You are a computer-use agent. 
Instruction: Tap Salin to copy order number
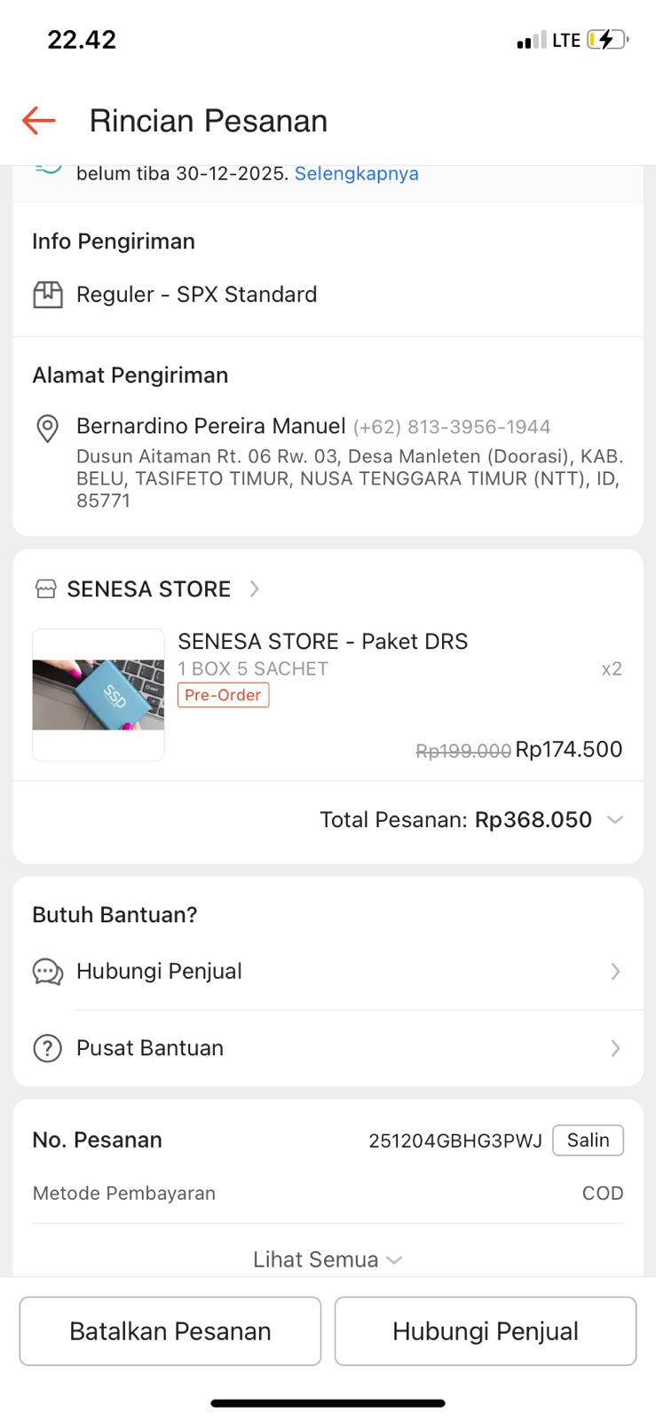click(588, 1140)
